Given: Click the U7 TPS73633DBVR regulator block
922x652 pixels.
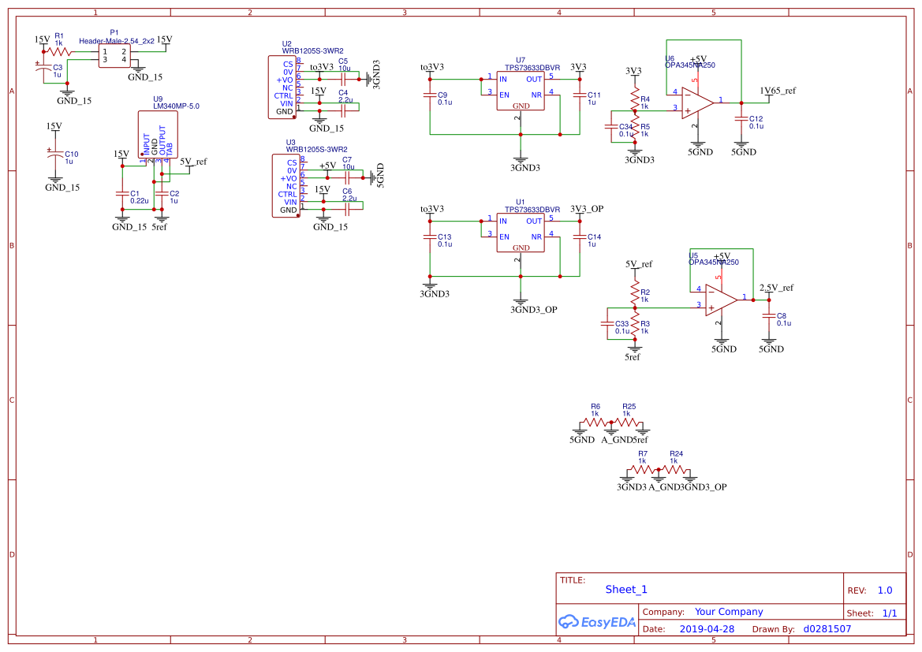Looking at the screenshot, I should 521,91.
